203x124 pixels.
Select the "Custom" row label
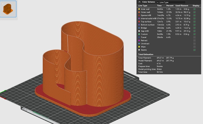click(144, 34)
